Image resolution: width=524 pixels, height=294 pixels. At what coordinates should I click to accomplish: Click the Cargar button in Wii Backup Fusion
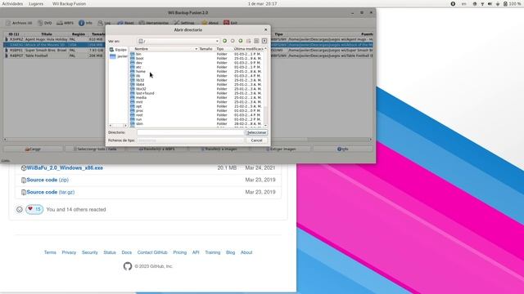33,149
